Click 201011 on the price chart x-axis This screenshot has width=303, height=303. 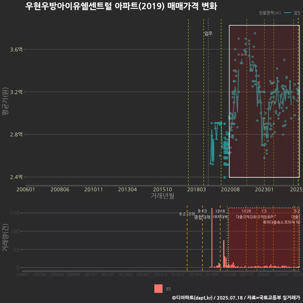93,189
